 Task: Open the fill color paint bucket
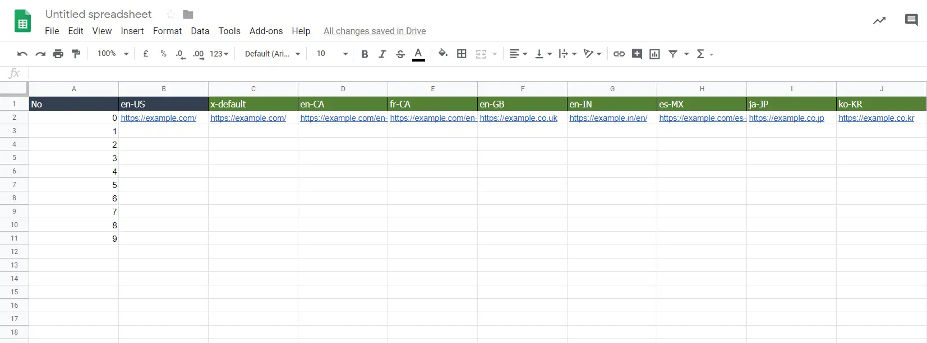(443, 54)
